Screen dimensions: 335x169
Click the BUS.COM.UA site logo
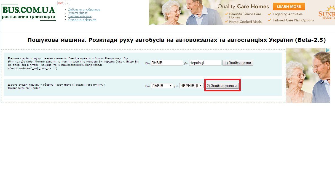29,13
